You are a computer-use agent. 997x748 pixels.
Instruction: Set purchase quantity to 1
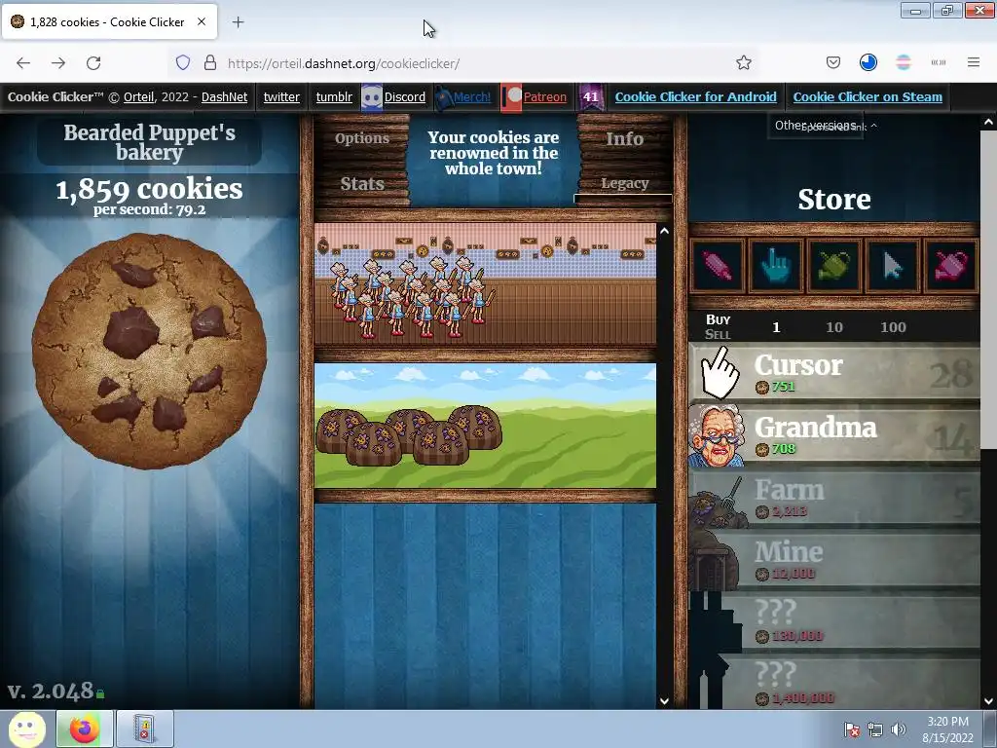click(776, 327)
